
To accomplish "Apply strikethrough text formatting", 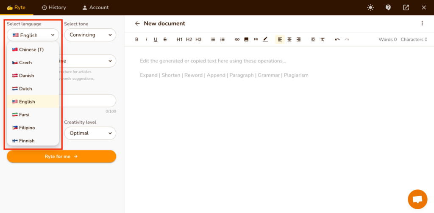I will tap(165, 40).
